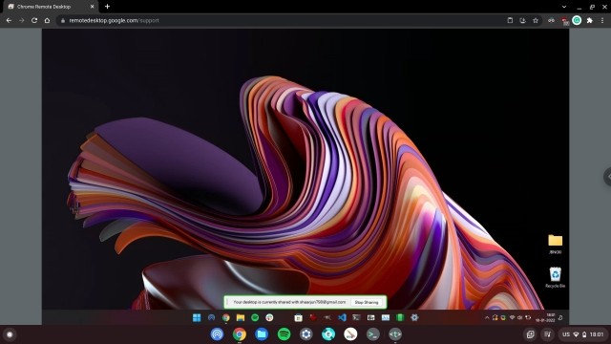Reload the remote desktop page
Screen dimensions: 611x344
(x=34, y=20)
